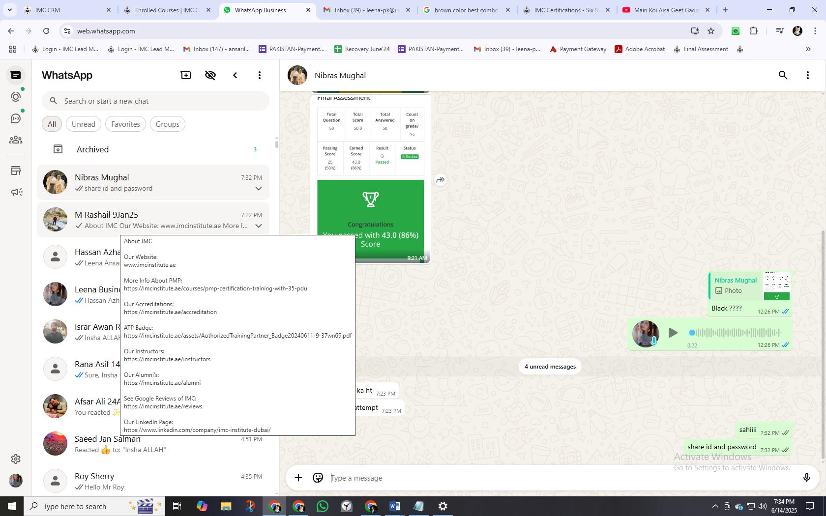Reload the web.whatsapp.com page

coord(46,31)
